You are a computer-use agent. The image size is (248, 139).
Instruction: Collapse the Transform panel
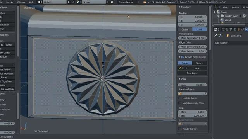click(179, 7)
